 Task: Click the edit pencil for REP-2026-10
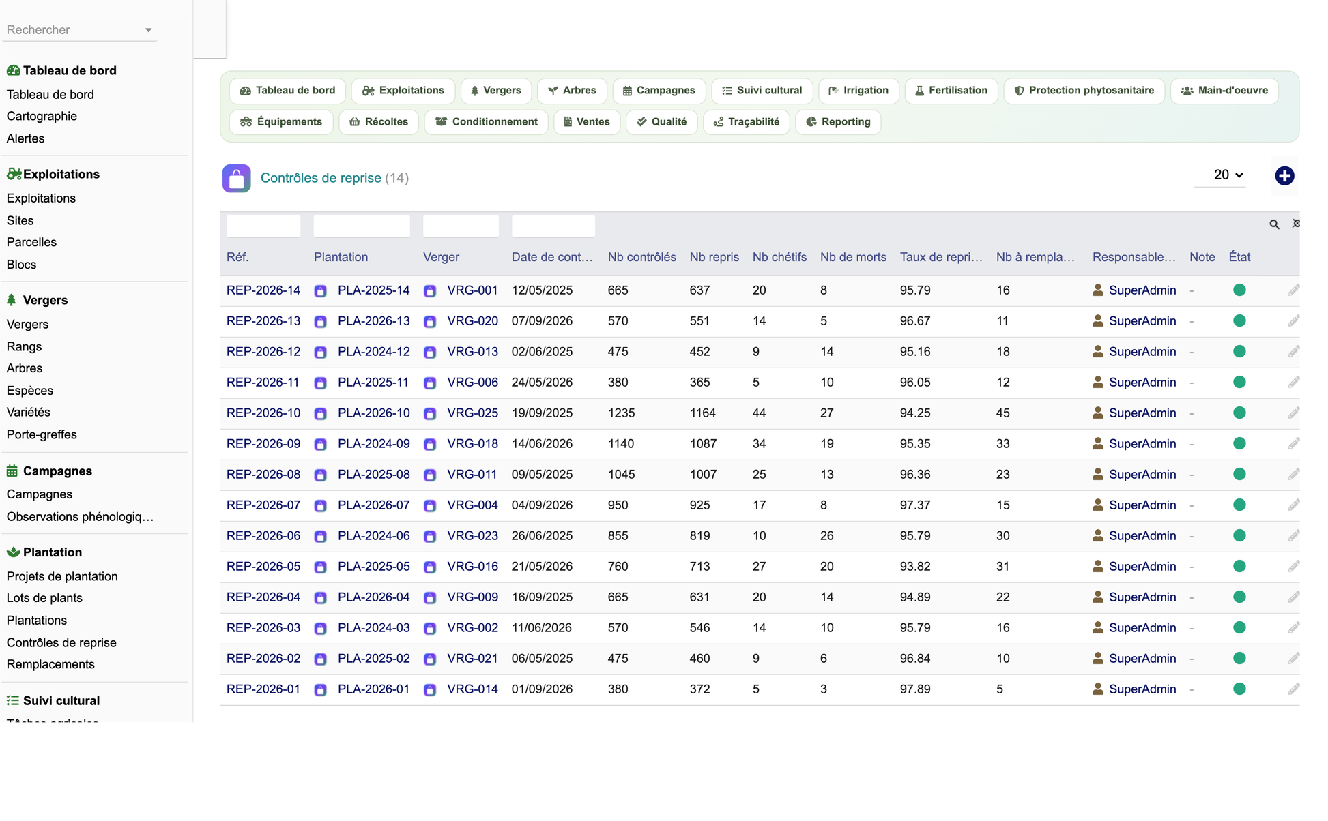click(1293, 413)
